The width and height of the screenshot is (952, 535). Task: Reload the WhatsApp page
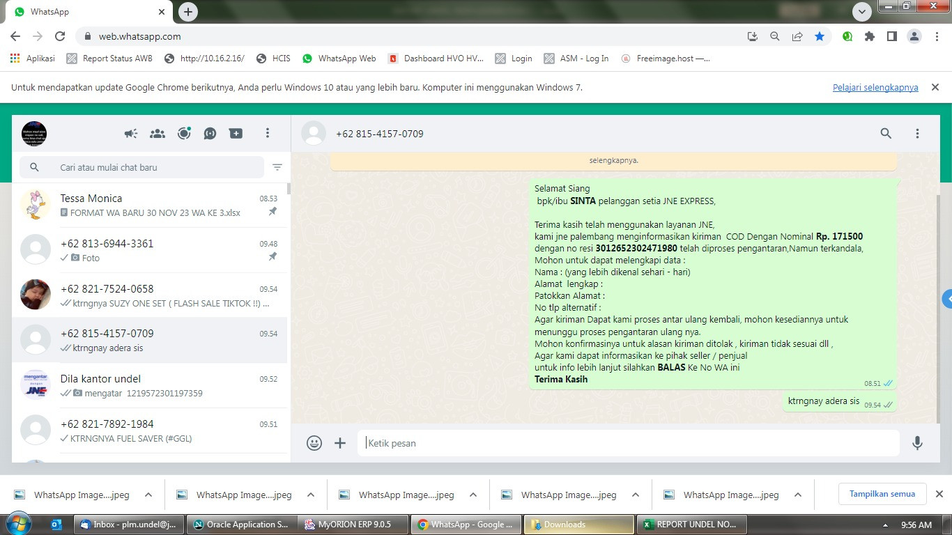coord(60,36)
